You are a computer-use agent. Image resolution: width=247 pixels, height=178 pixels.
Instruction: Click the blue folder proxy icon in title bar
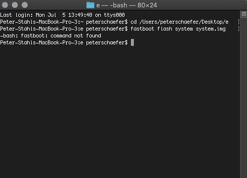point(90,5)
